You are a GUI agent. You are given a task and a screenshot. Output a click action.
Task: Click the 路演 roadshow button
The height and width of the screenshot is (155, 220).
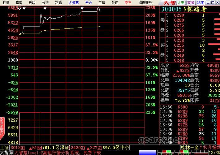[x=200, y=3]
